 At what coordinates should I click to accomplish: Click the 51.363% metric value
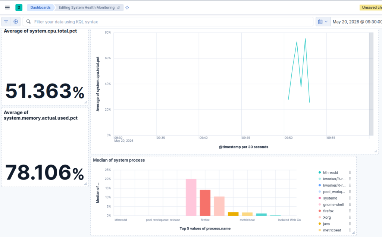pyautogui.click(x=45, y=91)
